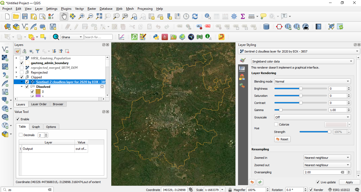Click the Zoom Out magnifier icon

pos(90,16)
